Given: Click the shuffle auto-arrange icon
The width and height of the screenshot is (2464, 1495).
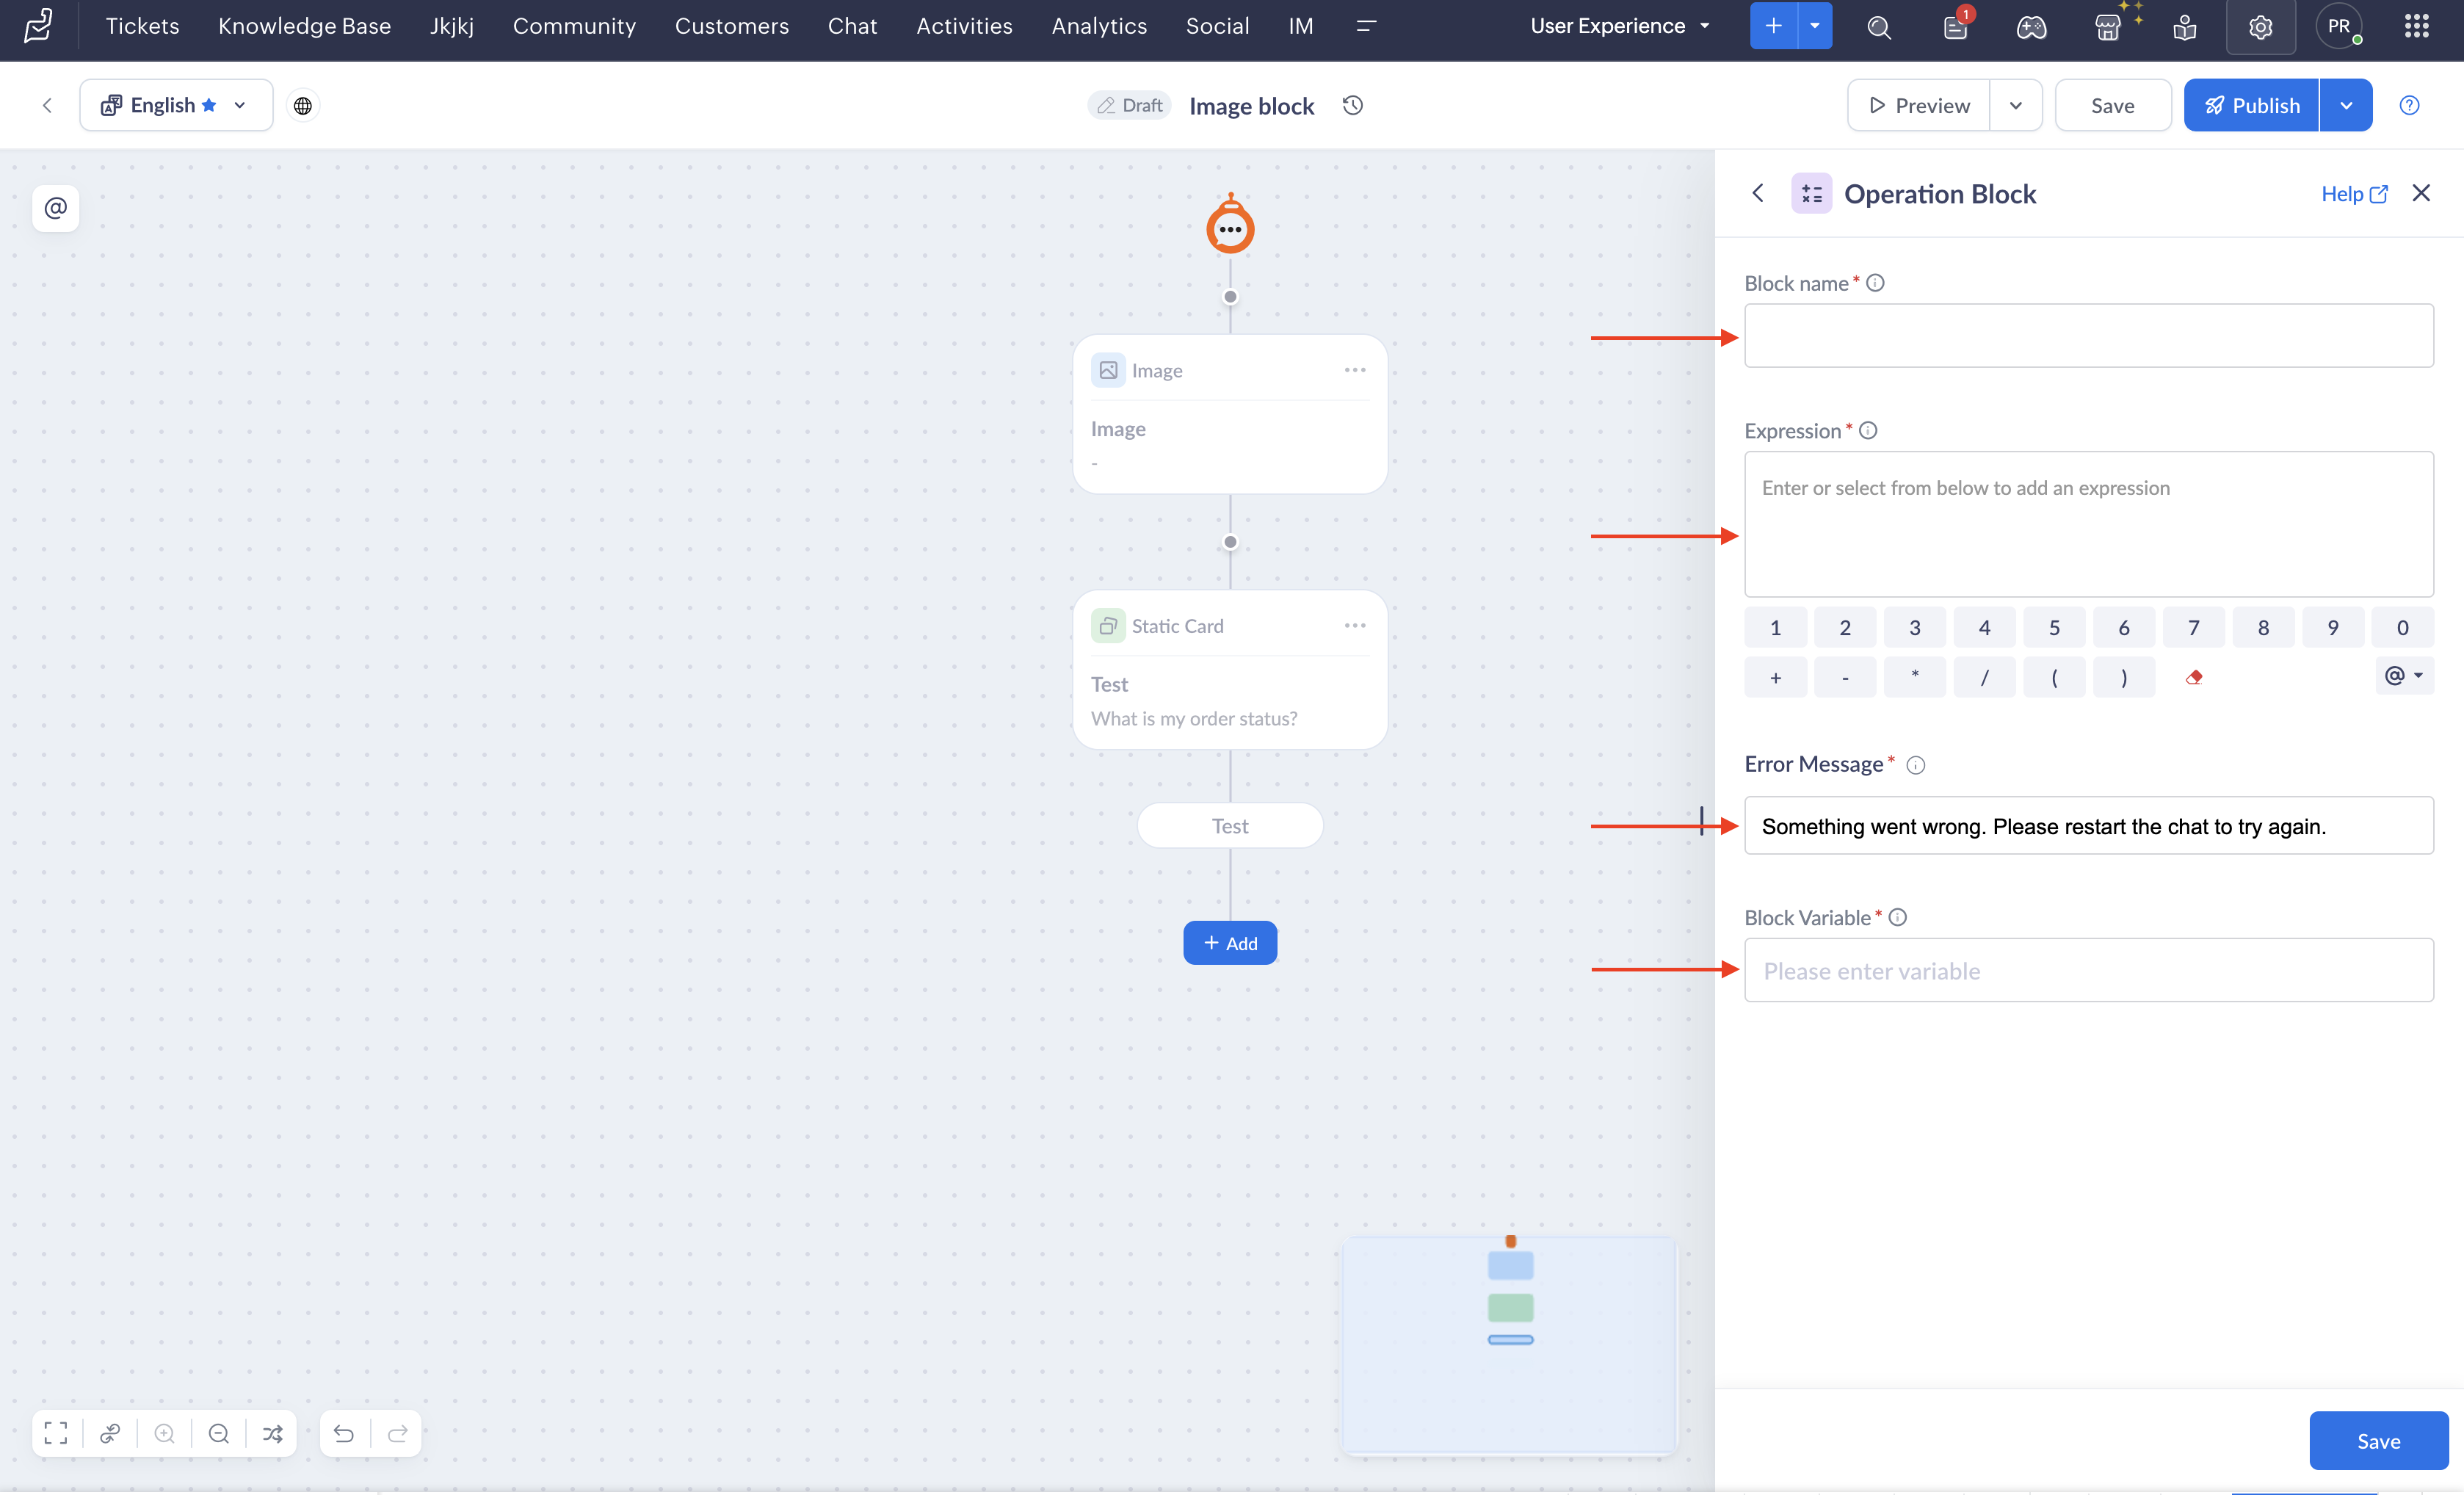Looking at the screenshot, I should pyautogui.click(x=272, y=1433).
